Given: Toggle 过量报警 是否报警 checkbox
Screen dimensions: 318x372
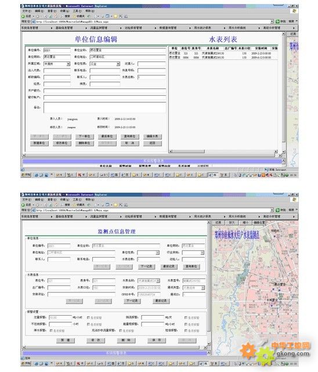Looking at the screenshot, I should click(88, 317).
